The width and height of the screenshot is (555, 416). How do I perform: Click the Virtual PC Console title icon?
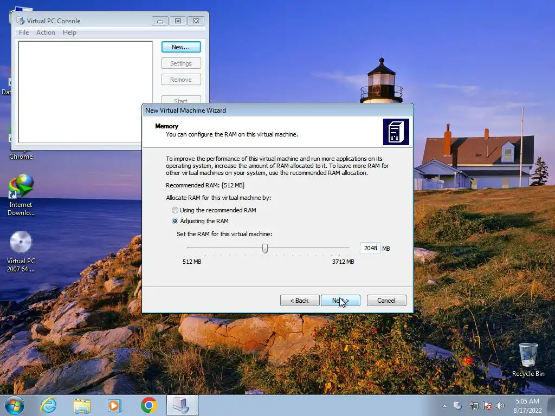pos(21,21)
